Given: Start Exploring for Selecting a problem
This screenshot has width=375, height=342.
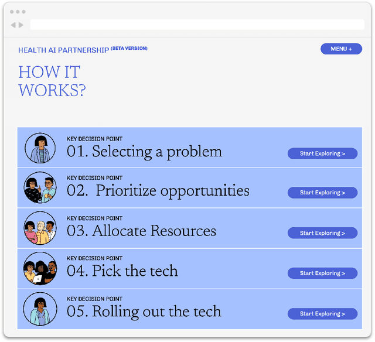Looking at the screenshot, I should pos(322,153).
